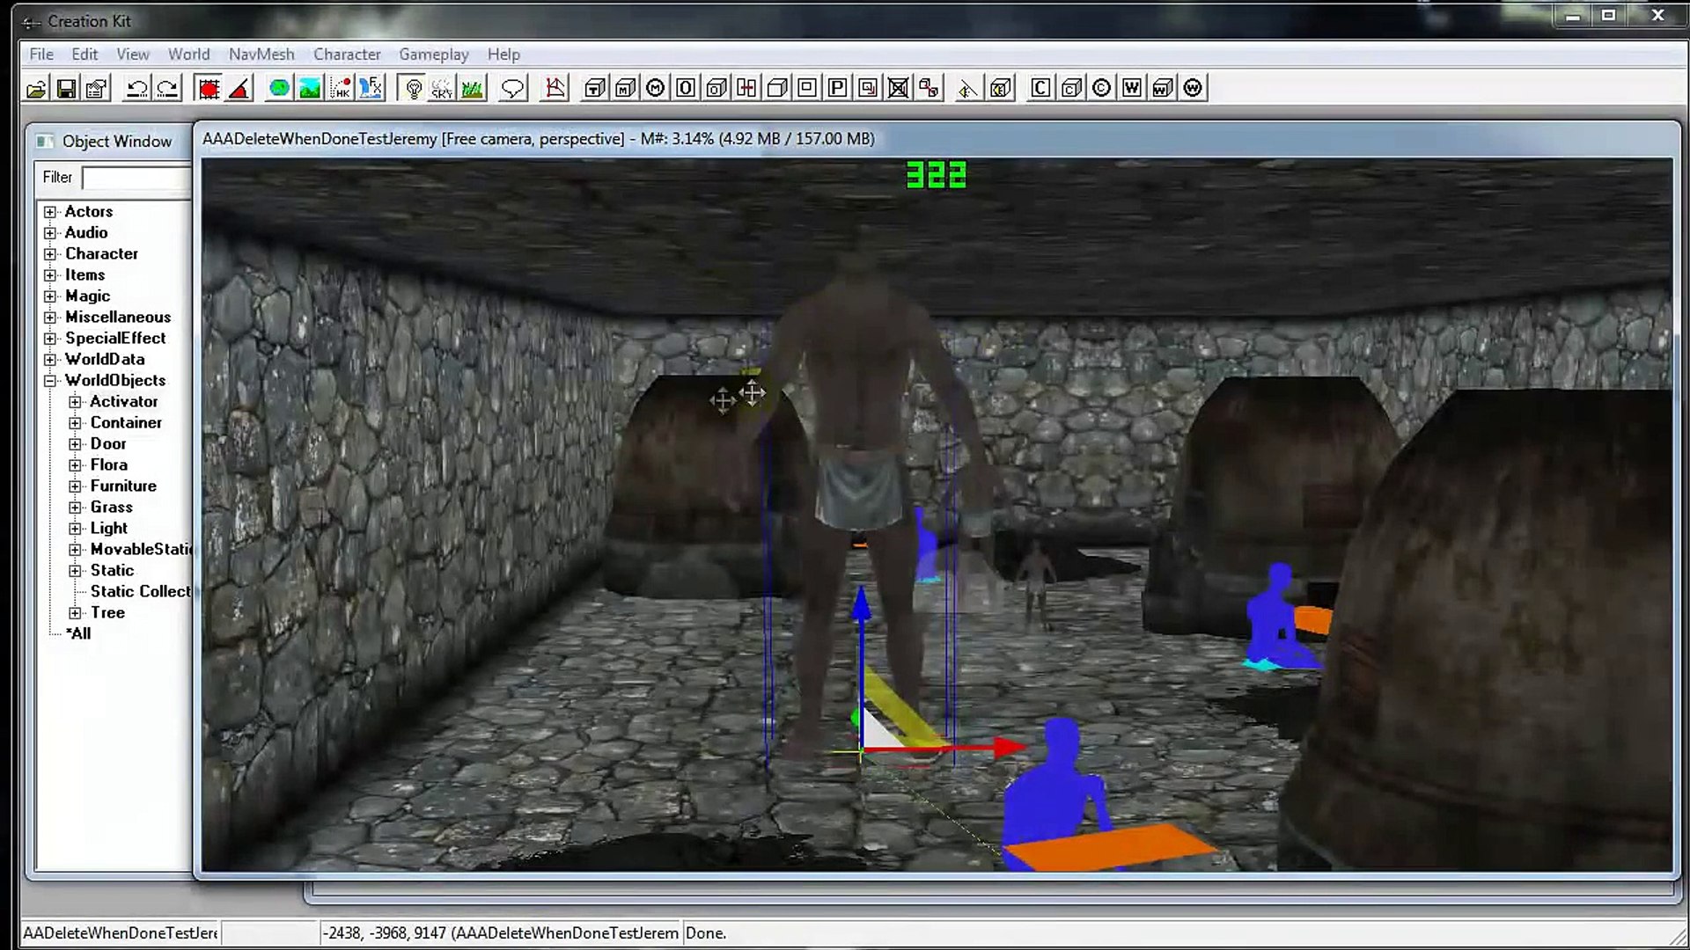Click the boxed W icon
The width and height of the screenshot is (1690, 950).
(1132, 88)
